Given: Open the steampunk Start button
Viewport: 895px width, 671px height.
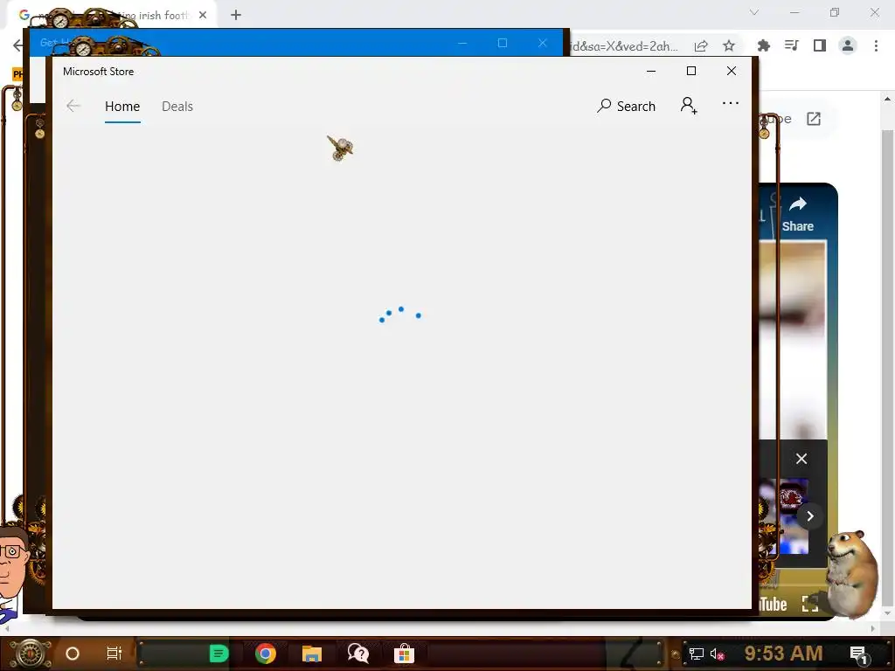Looking at the screenshot, I should coord(31,654).
